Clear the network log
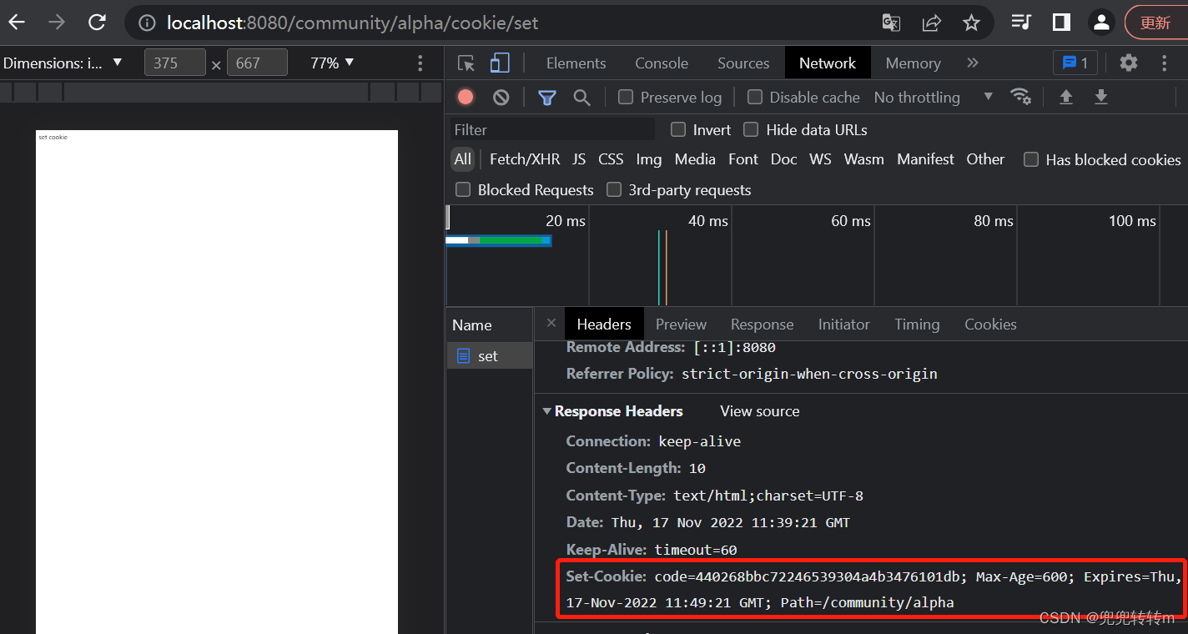The image size is (1188, 634). click(x=501, y=98)
